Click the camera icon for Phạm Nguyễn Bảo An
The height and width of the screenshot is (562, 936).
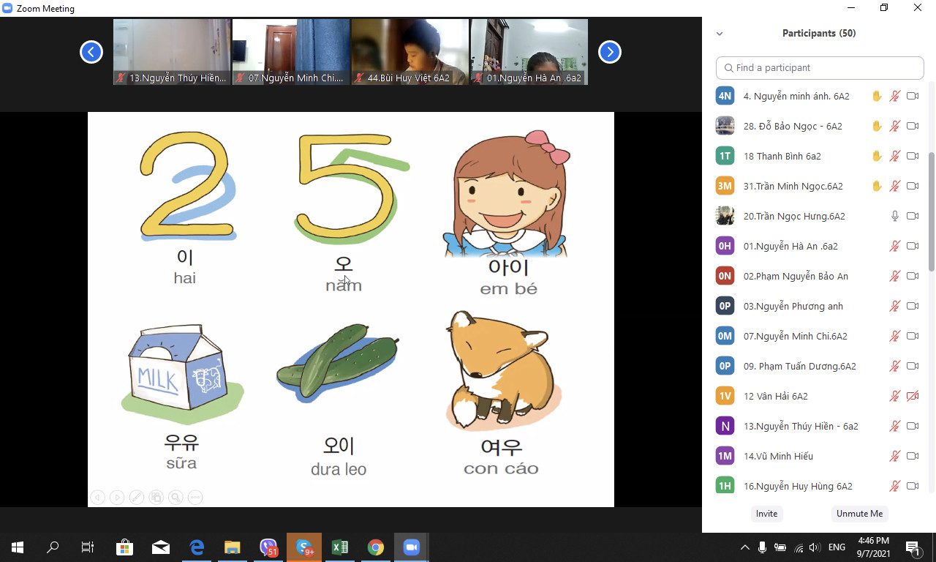[913, 276]
